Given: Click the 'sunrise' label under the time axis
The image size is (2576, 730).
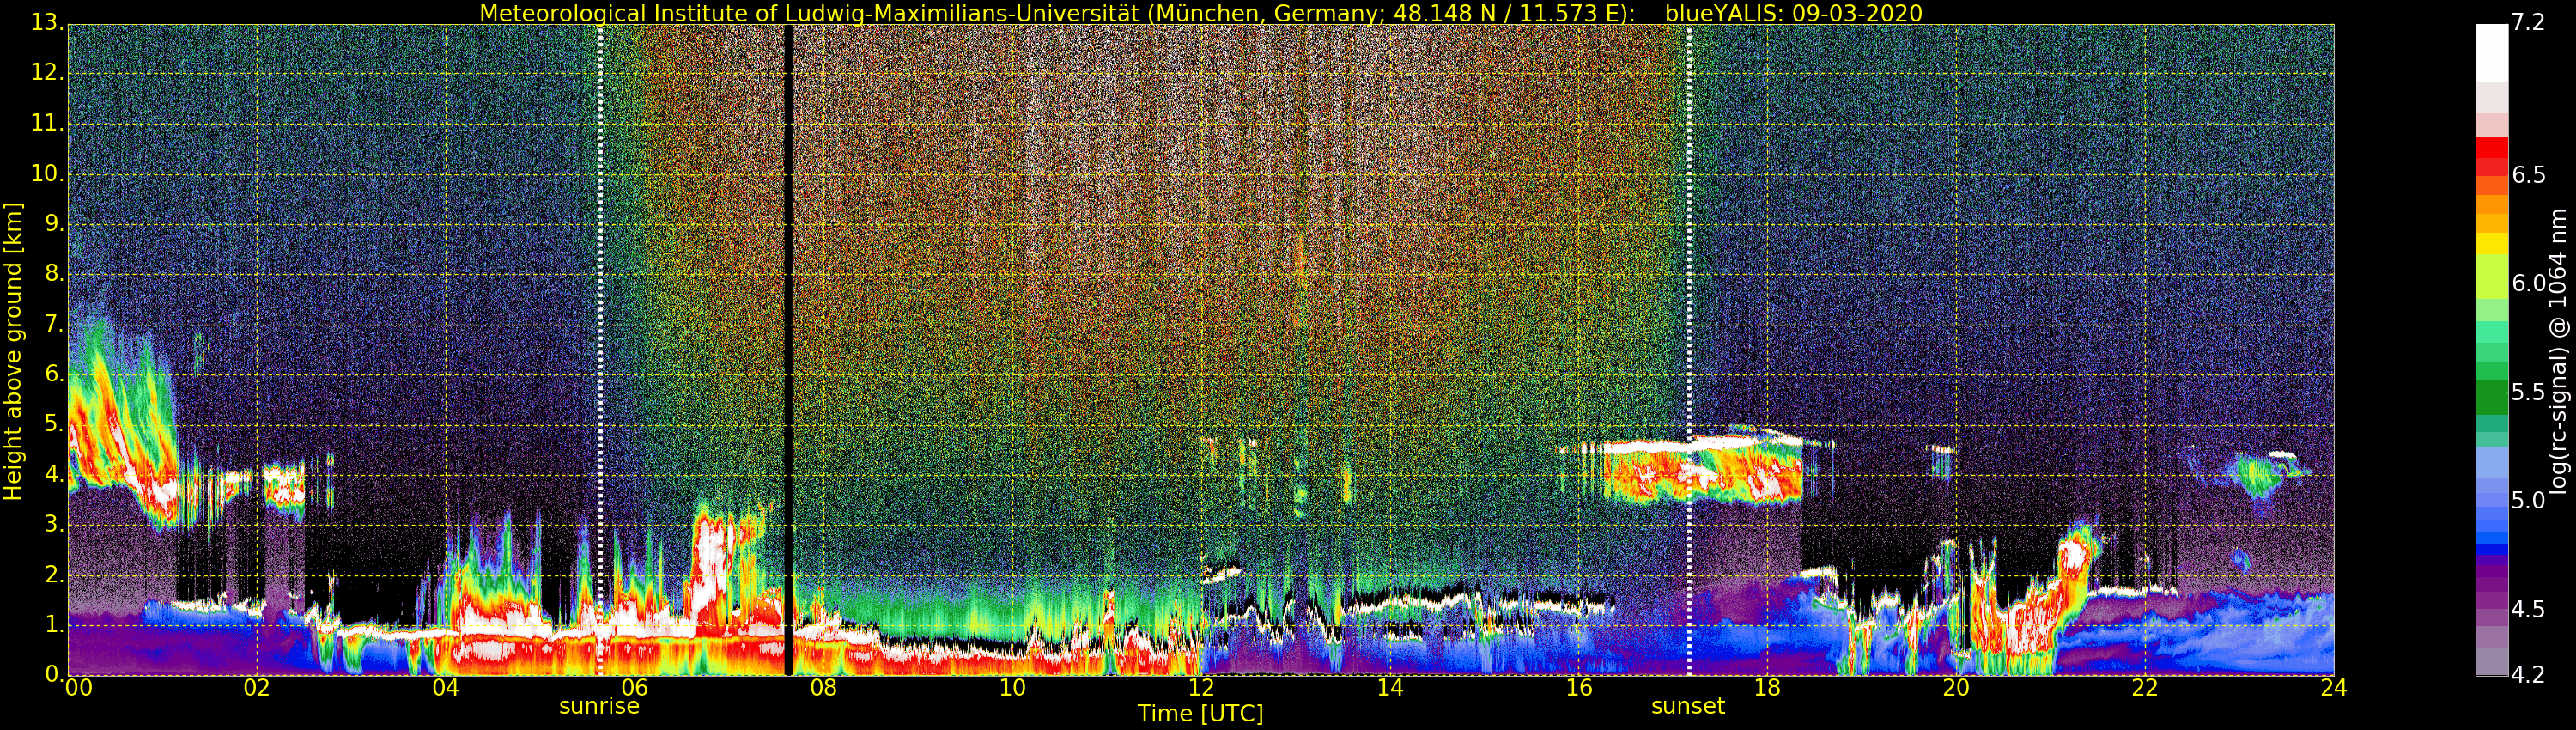Looking at the screenshot, I should (599, 706).
